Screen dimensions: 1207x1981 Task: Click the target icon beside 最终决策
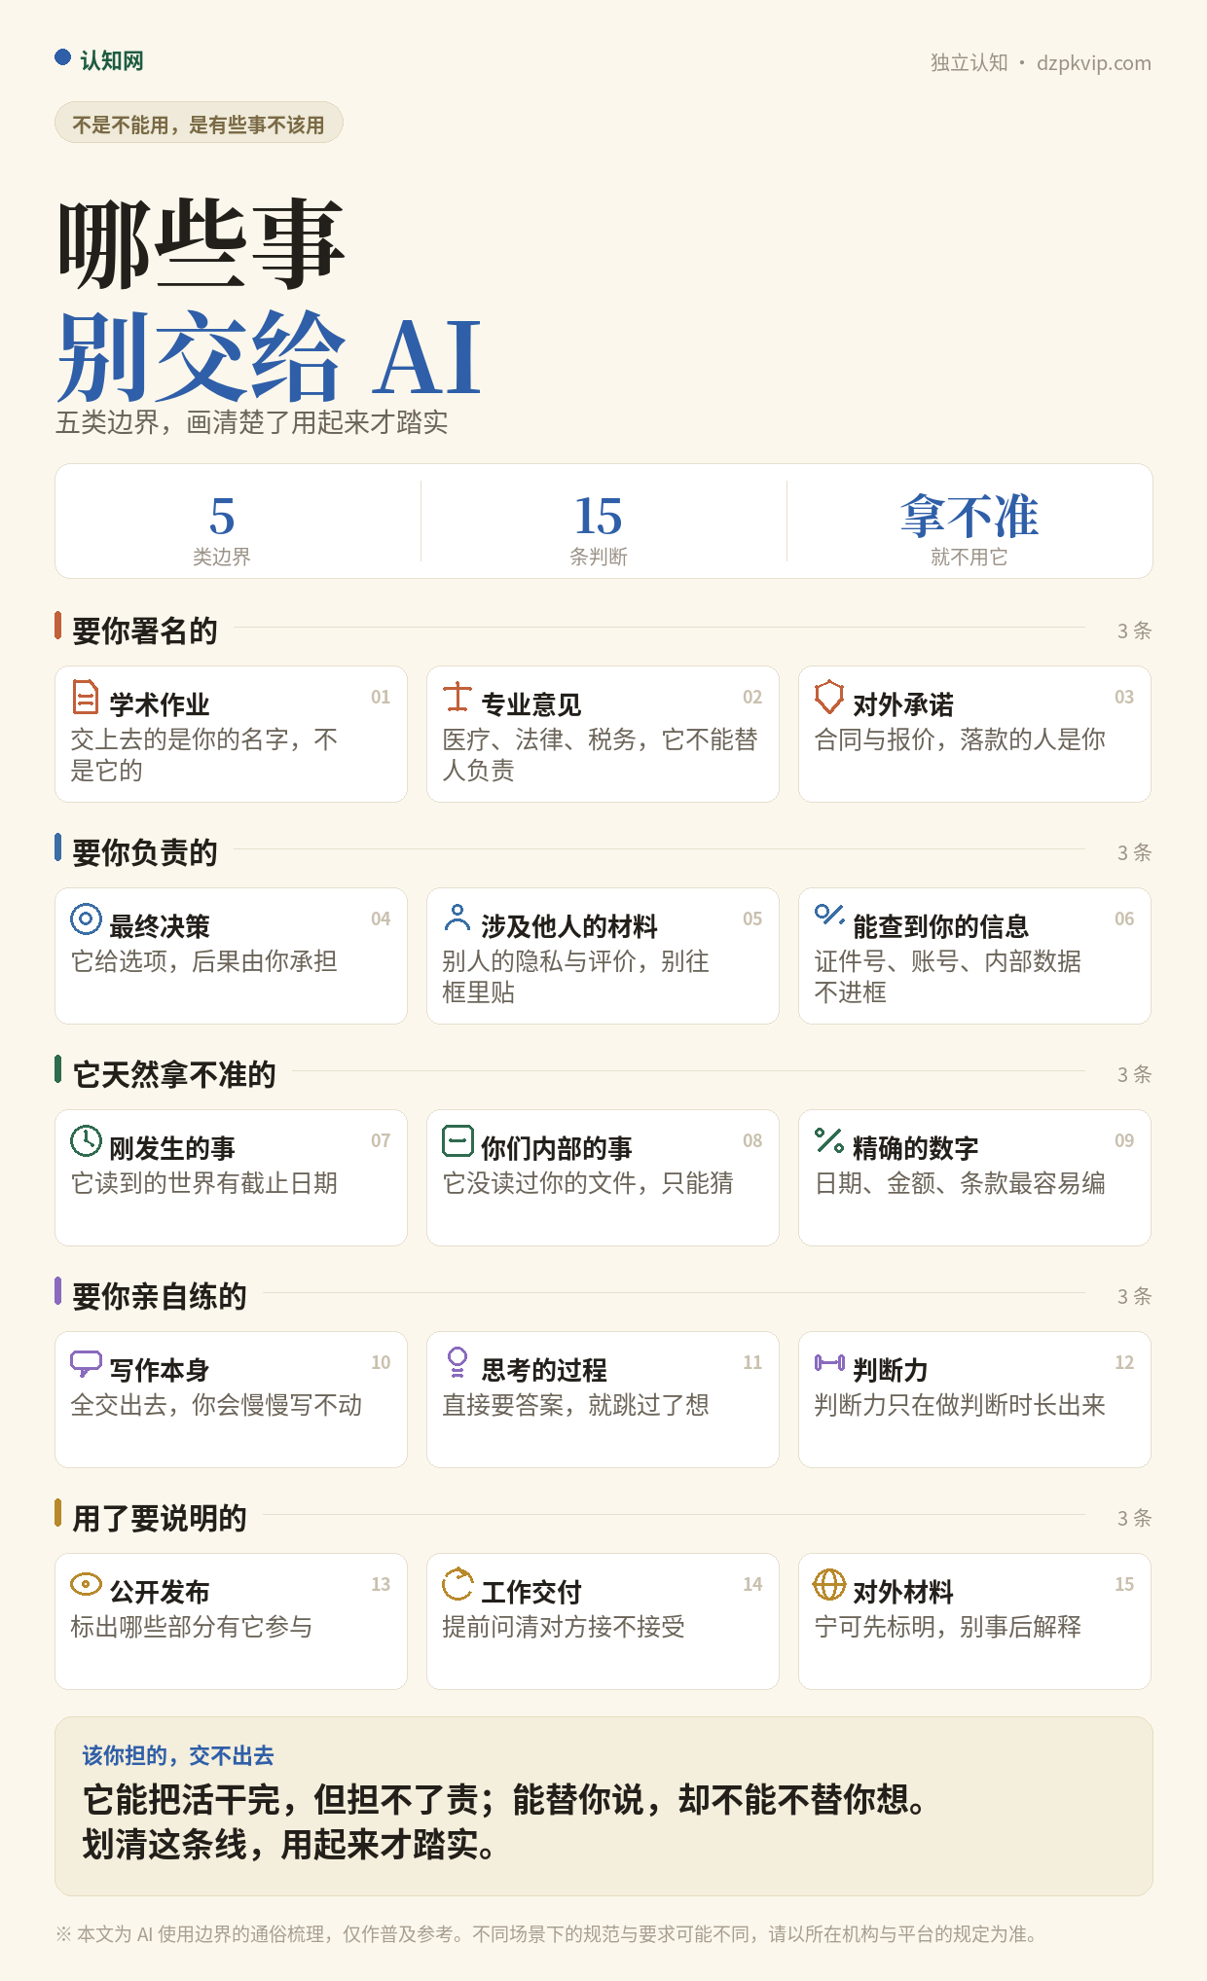pos(86,918)
